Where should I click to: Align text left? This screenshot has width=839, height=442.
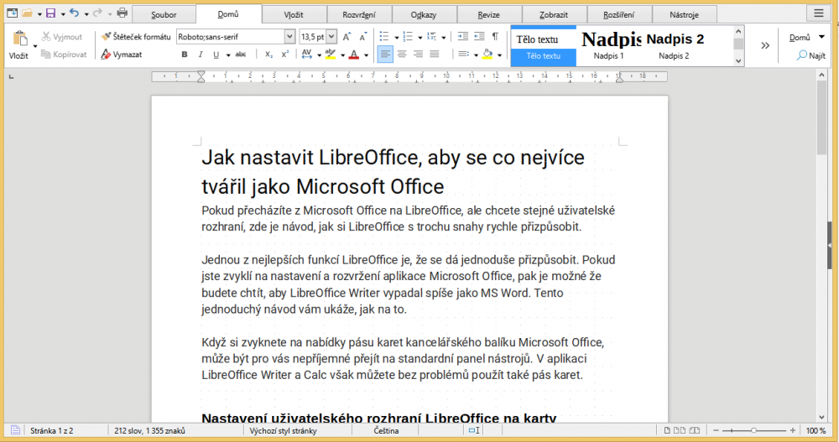click(x=385, y=54)
